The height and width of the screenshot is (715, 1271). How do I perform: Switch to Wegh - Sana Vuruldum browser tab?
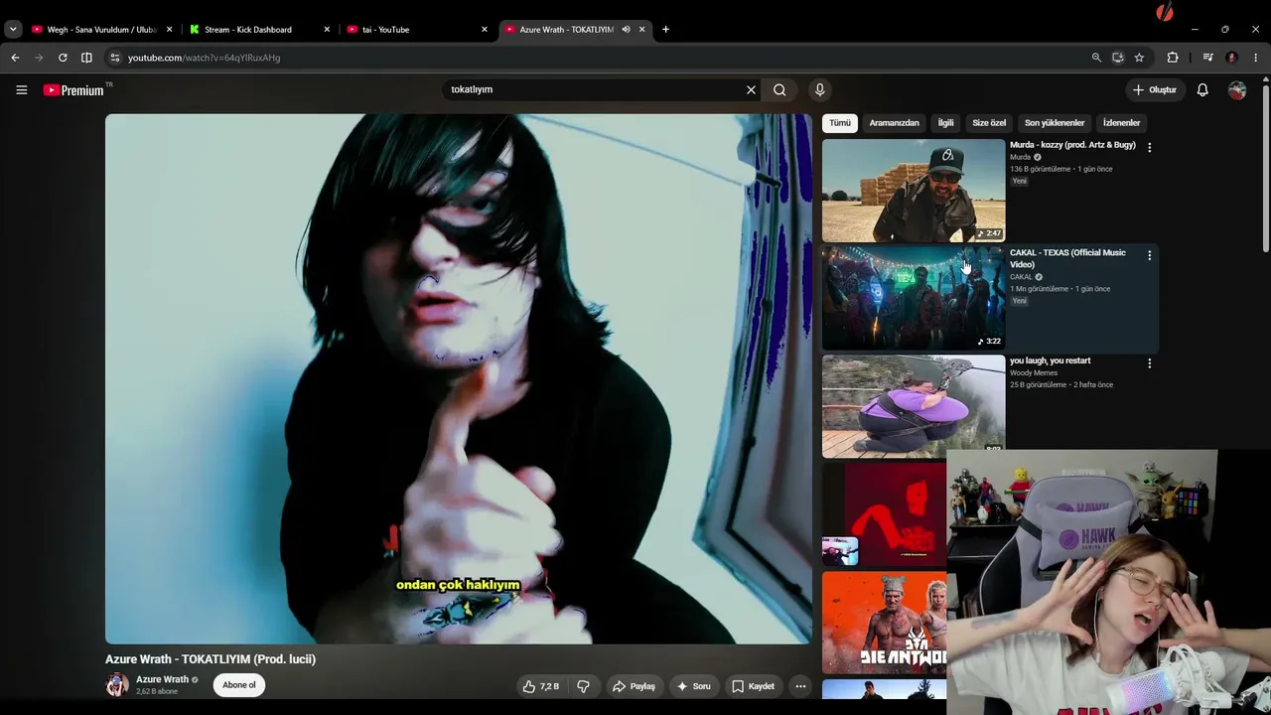(x=101, y=30)
